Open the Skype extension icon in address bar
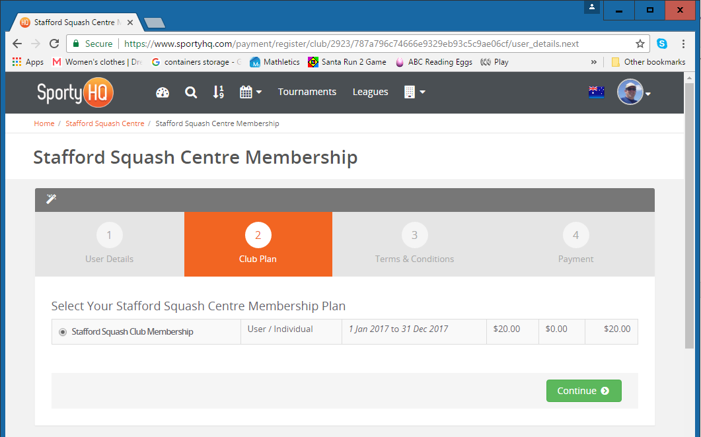Screen dimensions: 701x437 662,43
